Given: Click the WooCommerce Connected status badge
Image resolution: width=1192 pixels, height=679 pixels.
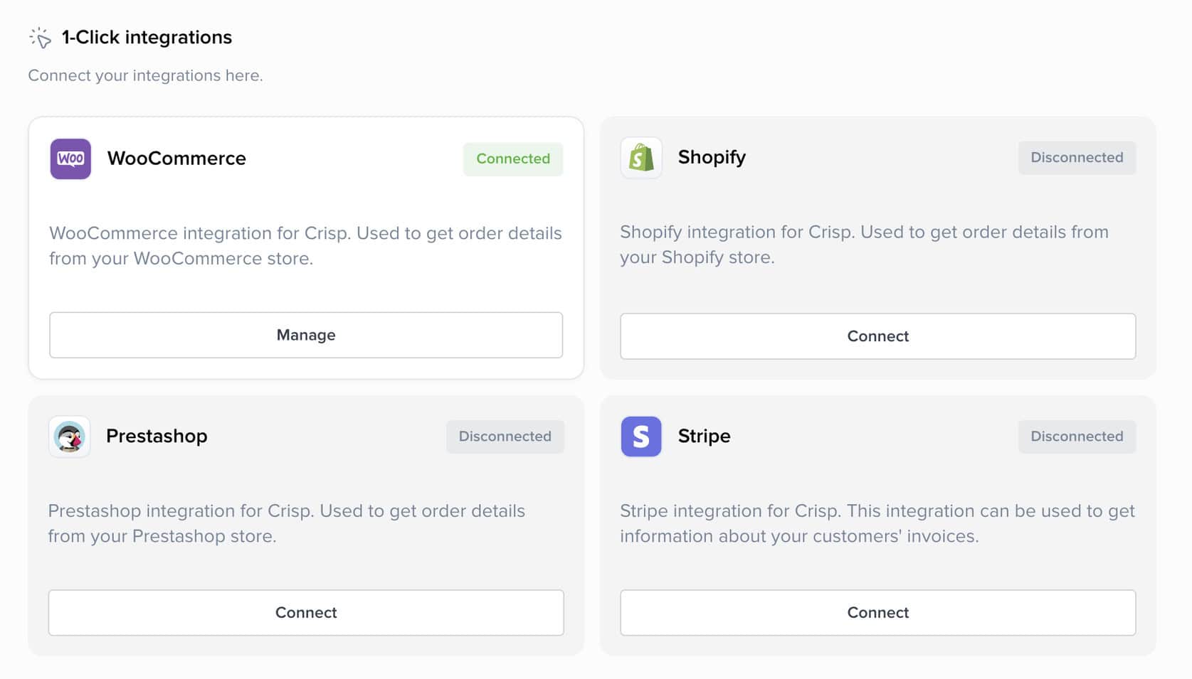Looking at the screenshot, I should [x=513, y=159].
